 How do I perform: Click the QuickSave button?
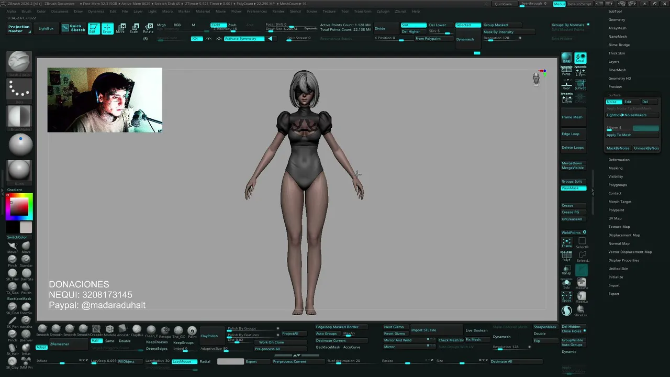pyautogui.click(x=504, y=4)
